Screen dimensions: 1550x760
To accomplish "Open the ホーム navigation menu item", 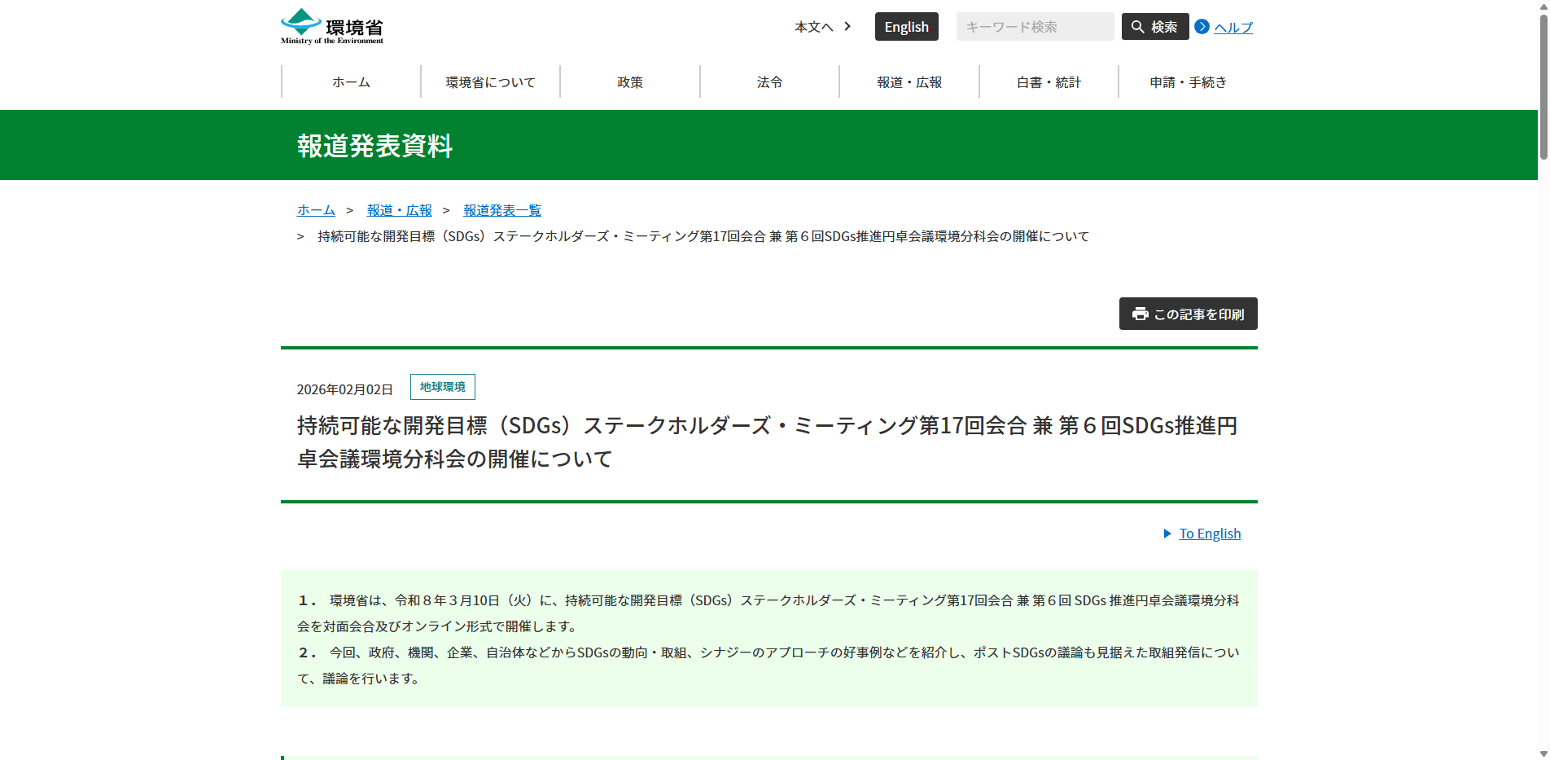I will 351,82.
